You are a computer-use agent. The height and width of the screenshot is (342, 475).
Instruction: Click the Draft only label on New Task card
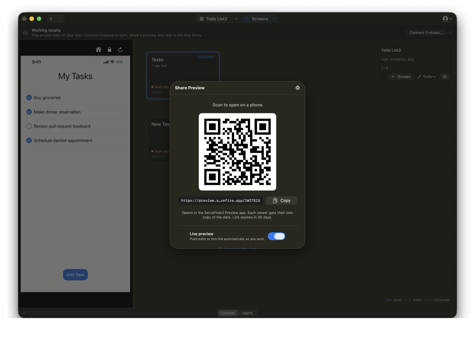[160, 151]
